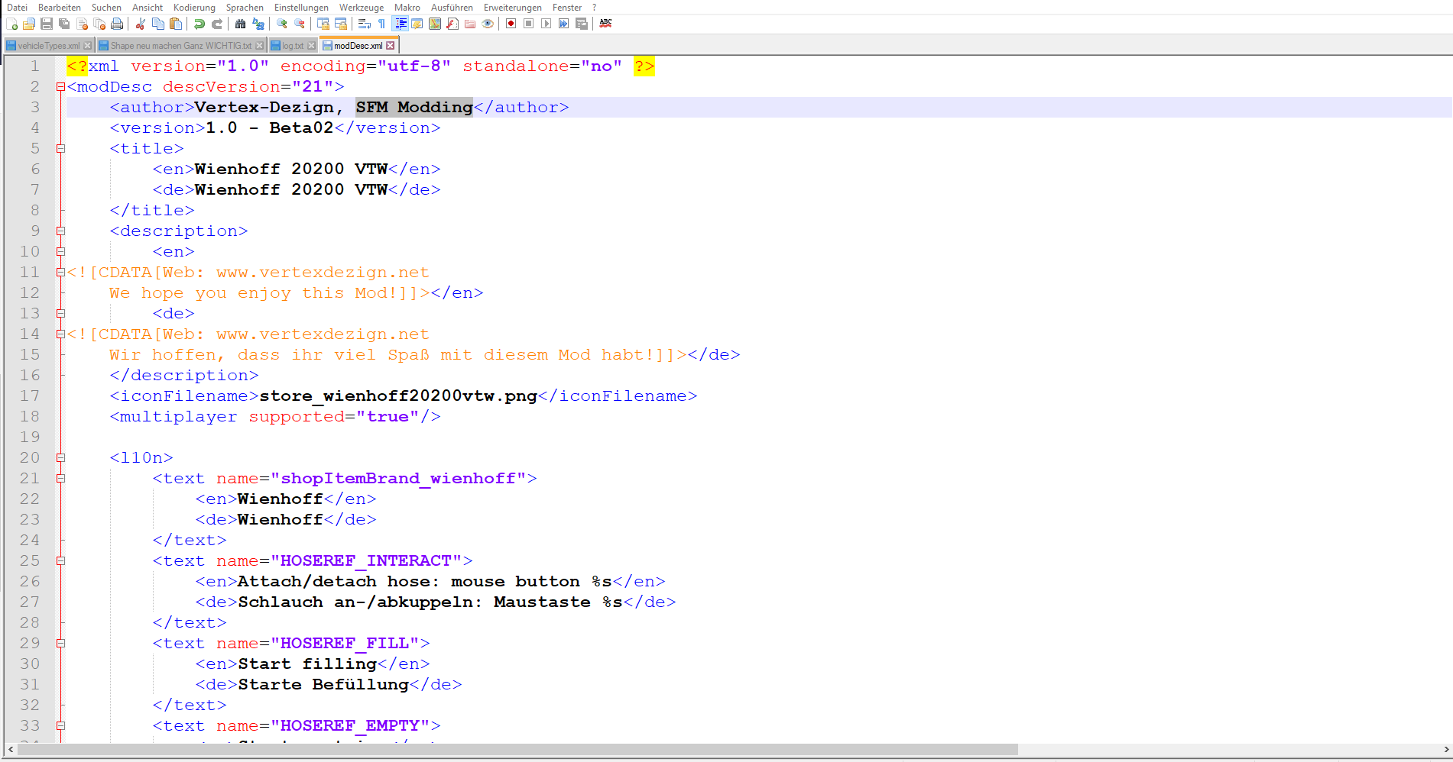The image size is (1453, 762).
Task: Open Find with the binoculars icon
Action: pyautogui.click(x=240, y=24)
